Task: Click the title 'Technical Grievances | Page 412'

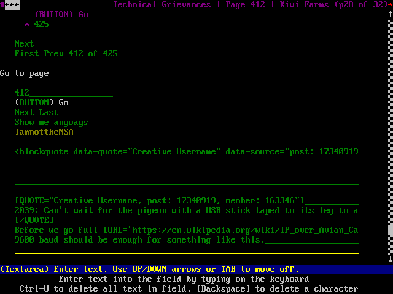Action: click(189, 4)
